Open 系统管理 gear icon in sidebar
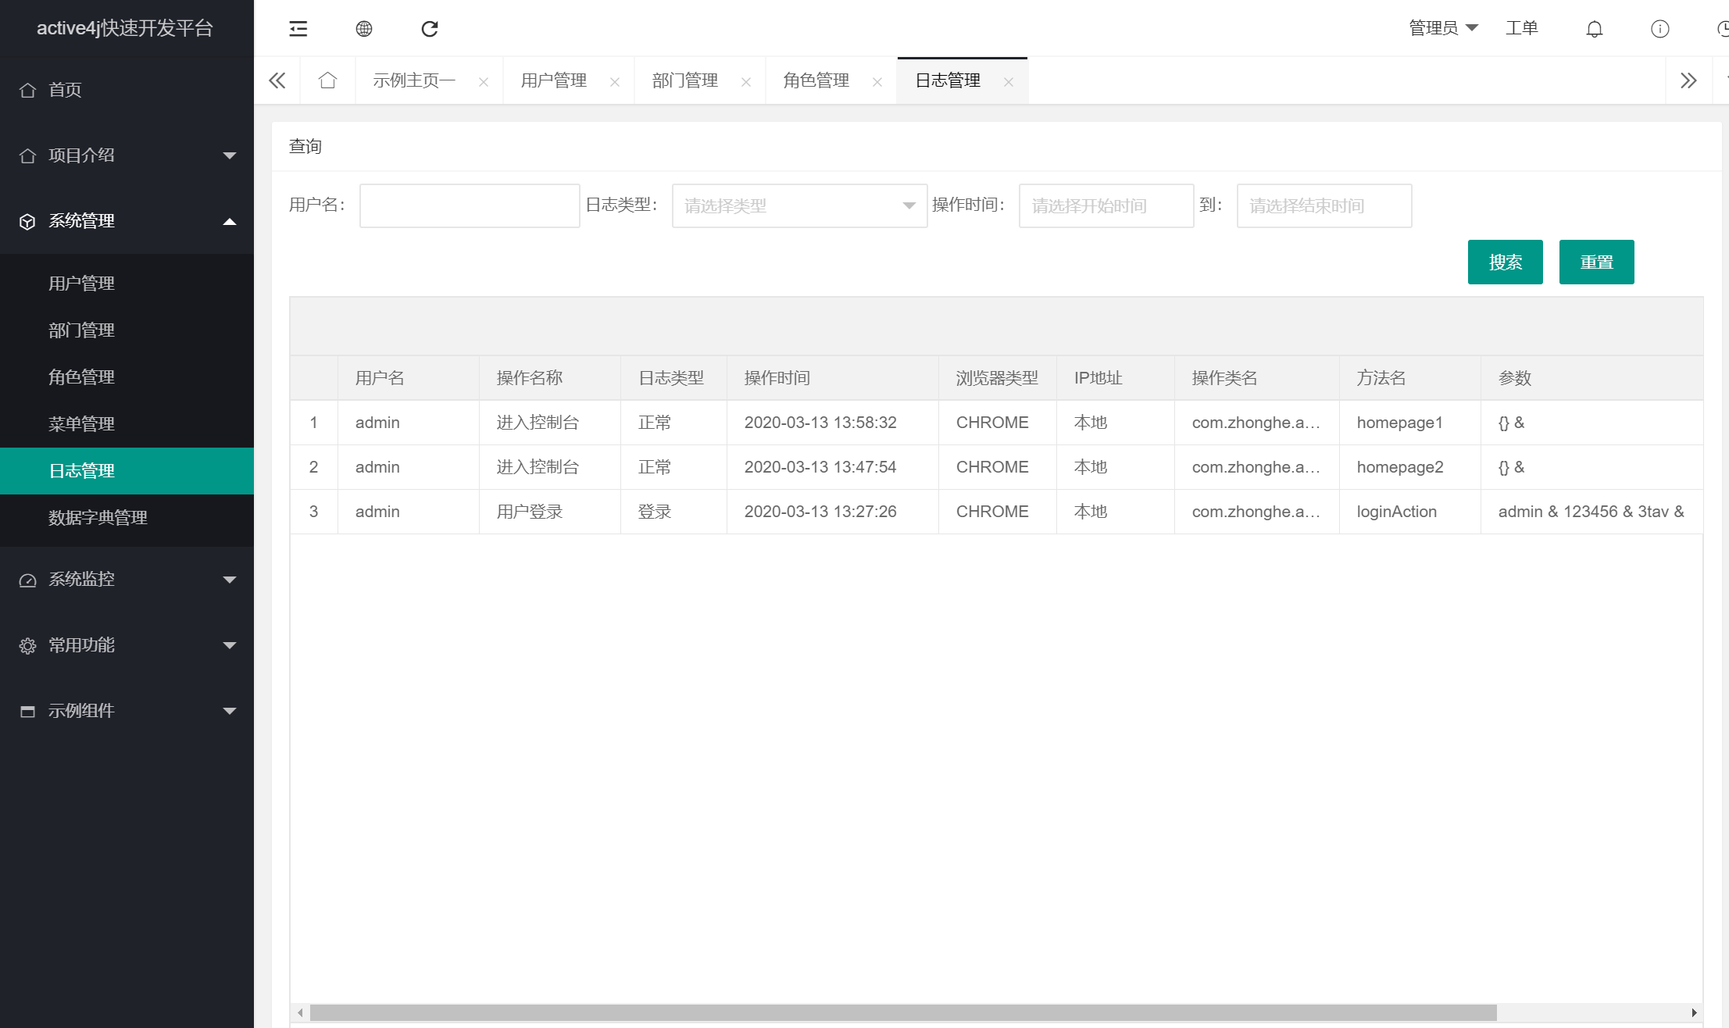This screenshot has width=1729, height=1028. click(x=28, y=221)
